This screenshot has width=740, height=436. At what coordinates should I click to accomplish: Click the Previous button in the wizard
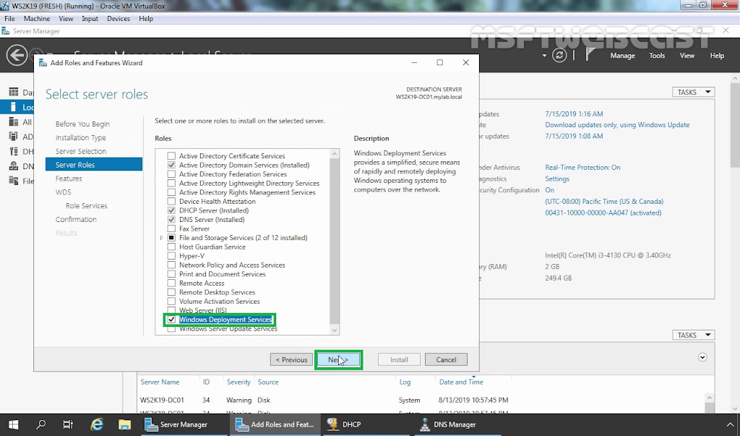coord(291,359)
